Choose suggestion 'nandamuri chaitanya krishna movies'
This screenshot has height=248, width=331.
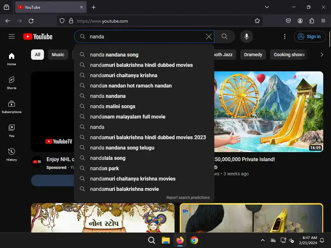point(144,179)
